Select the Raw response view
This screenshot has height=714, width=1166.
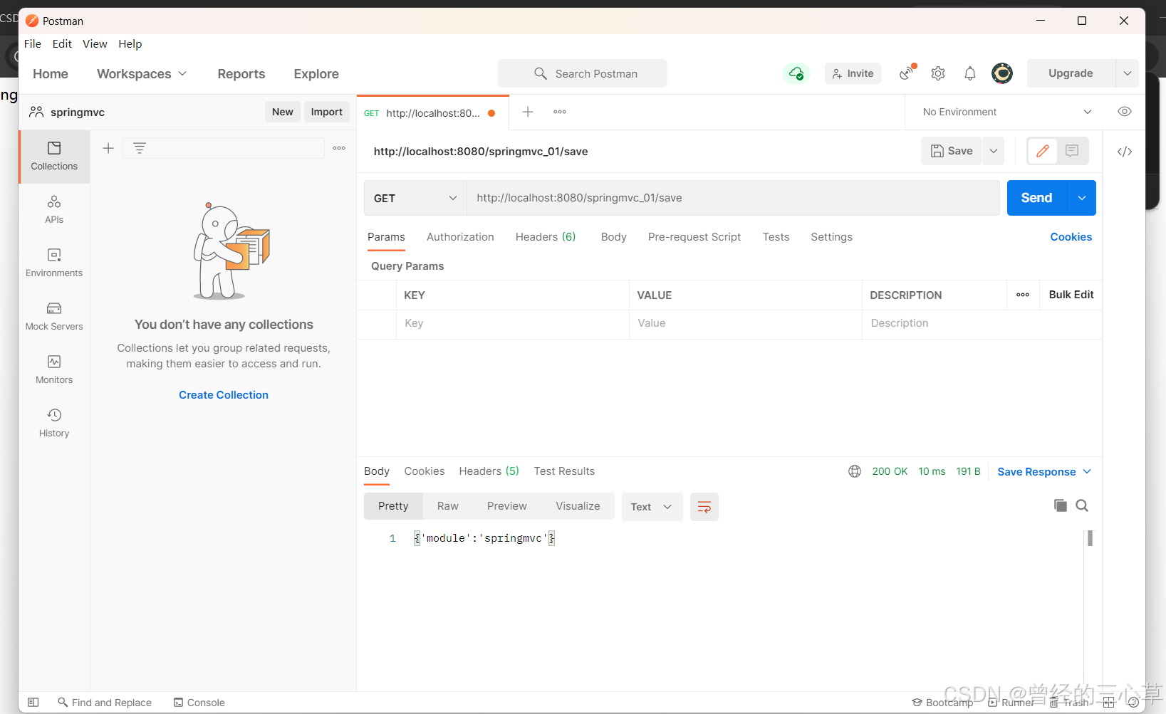448,506
